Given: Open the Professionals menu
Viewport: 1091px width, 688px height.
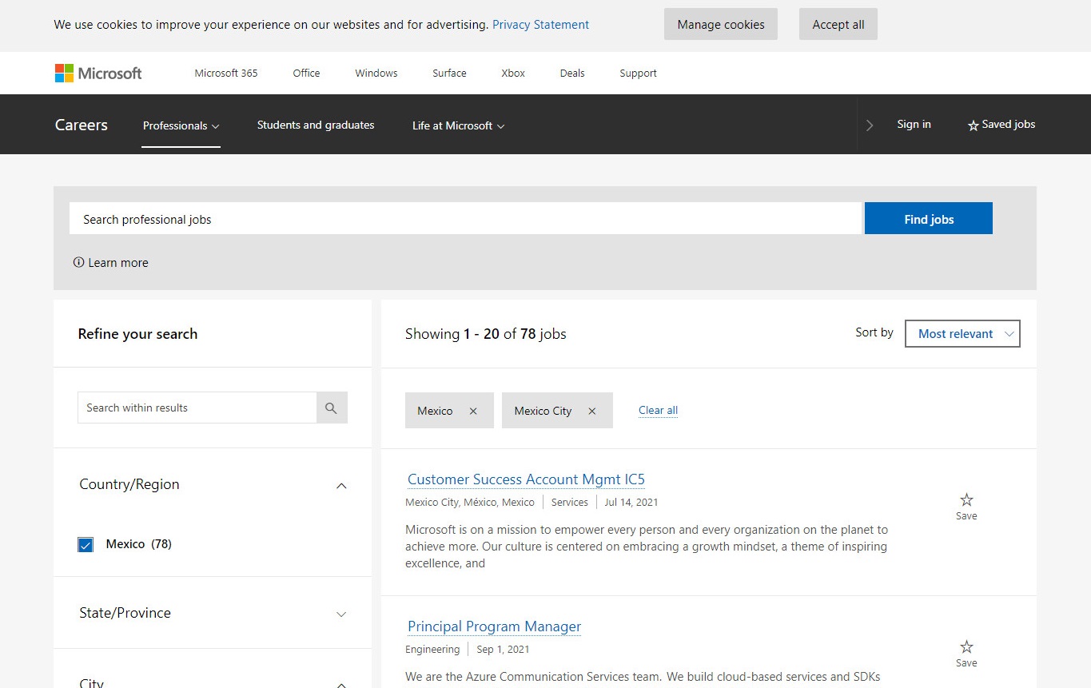Looking at the screenshot, I should [x=181, y=125].
